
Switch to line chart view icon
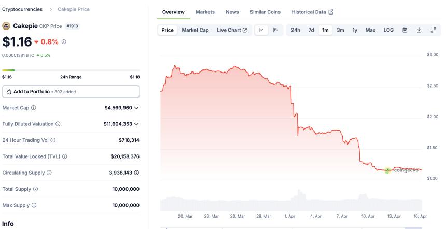tap(261, 30)
